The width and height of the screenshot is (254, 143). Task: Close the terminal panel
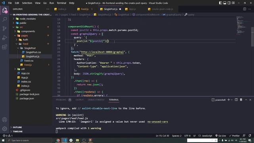coord(250,100)
